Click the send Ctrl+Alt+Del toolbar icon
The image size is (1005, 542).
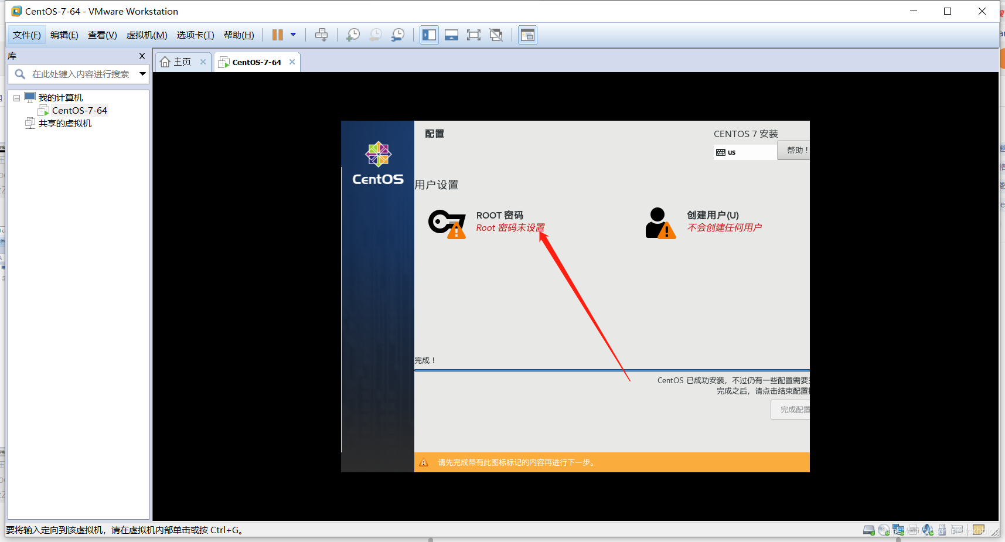321,35
